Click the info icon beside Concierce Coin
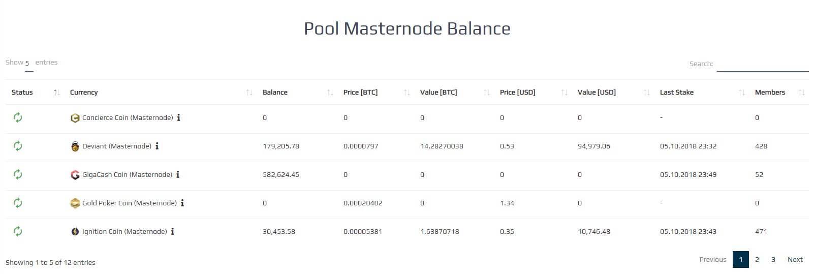Viewport: 813px width, 274px height. pos(178,117)
